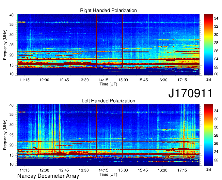Image resolution: width=222 pixels, height=180 pixels.
Task: Click the 'Nancay Decameter Array' caption
Action: point(48,176)
